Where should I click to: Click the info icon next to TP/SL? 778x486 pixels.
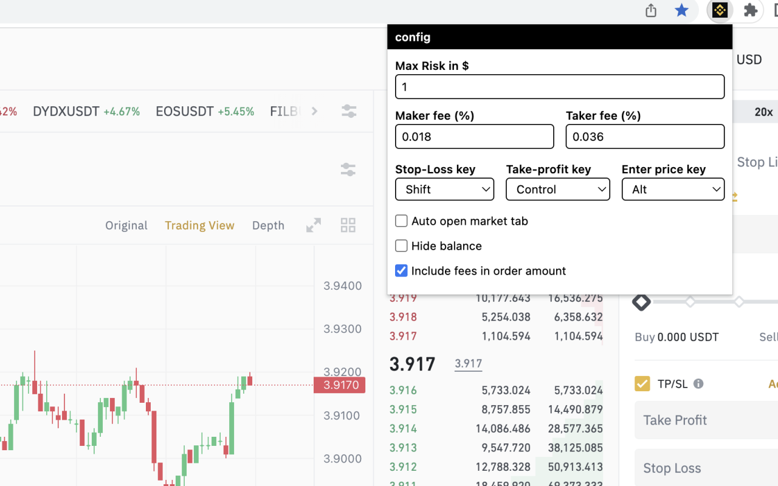[x=697, y=383]
